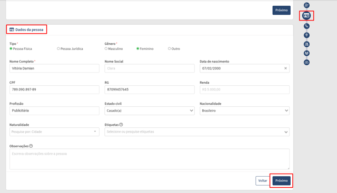Choose Masculino gender option
The width and height of the screenshot is (337, 193).
[x=106, y=49]
